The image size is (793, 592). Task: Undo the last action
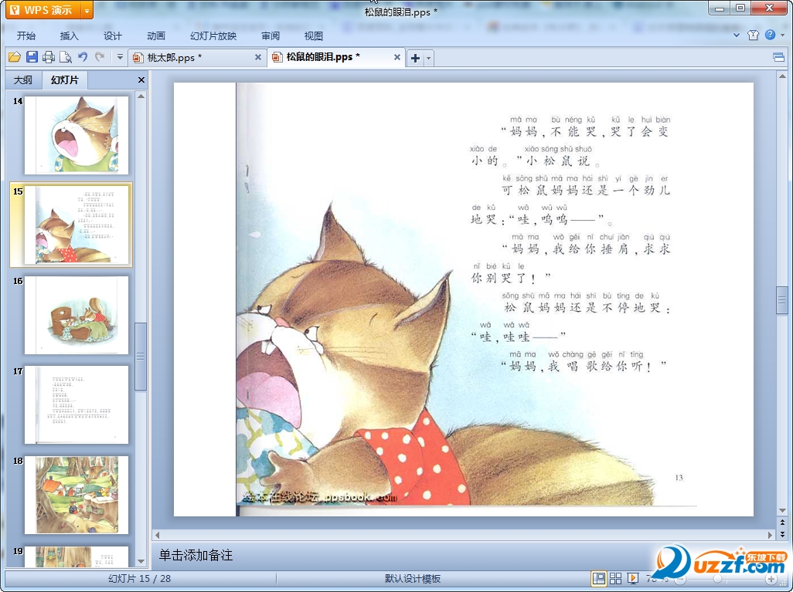[x=83, y=57]
